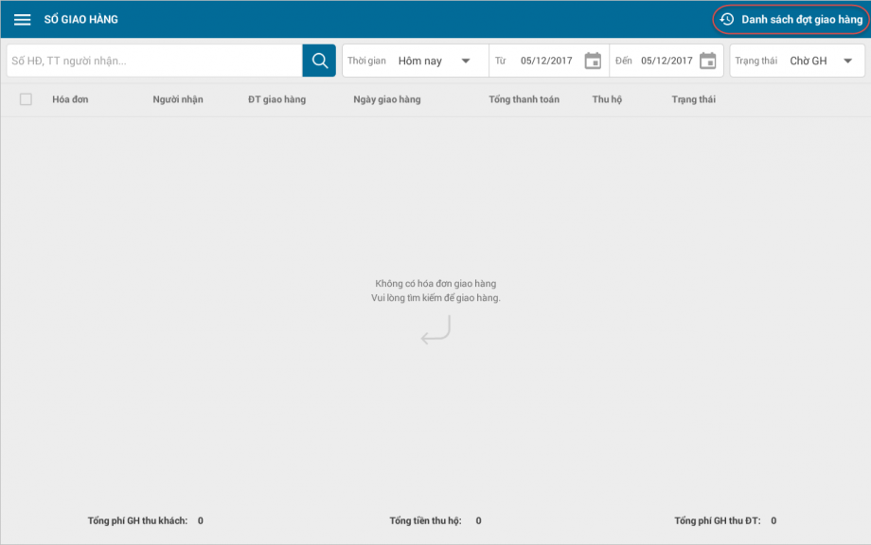Click the history clock icon
The width and height of the screenshot is (871, 545).
[x=727, y=20]
